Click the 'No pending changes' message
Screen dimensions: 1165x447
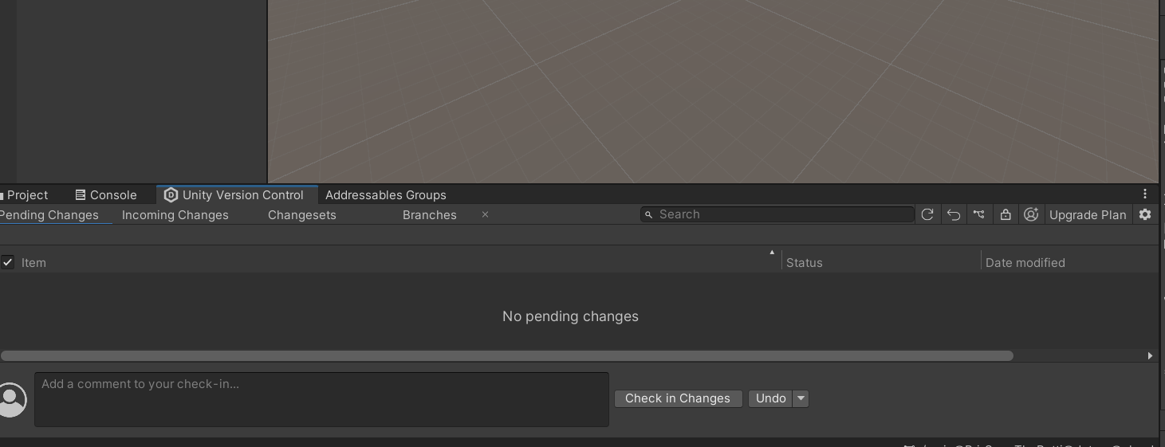point(570,316)
